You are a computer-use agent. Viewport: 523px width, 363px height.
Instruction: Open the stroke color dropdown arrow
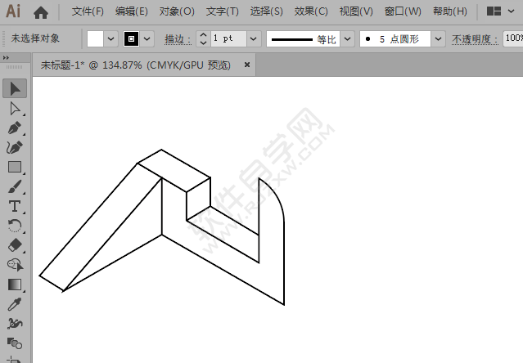coord(147,39)
